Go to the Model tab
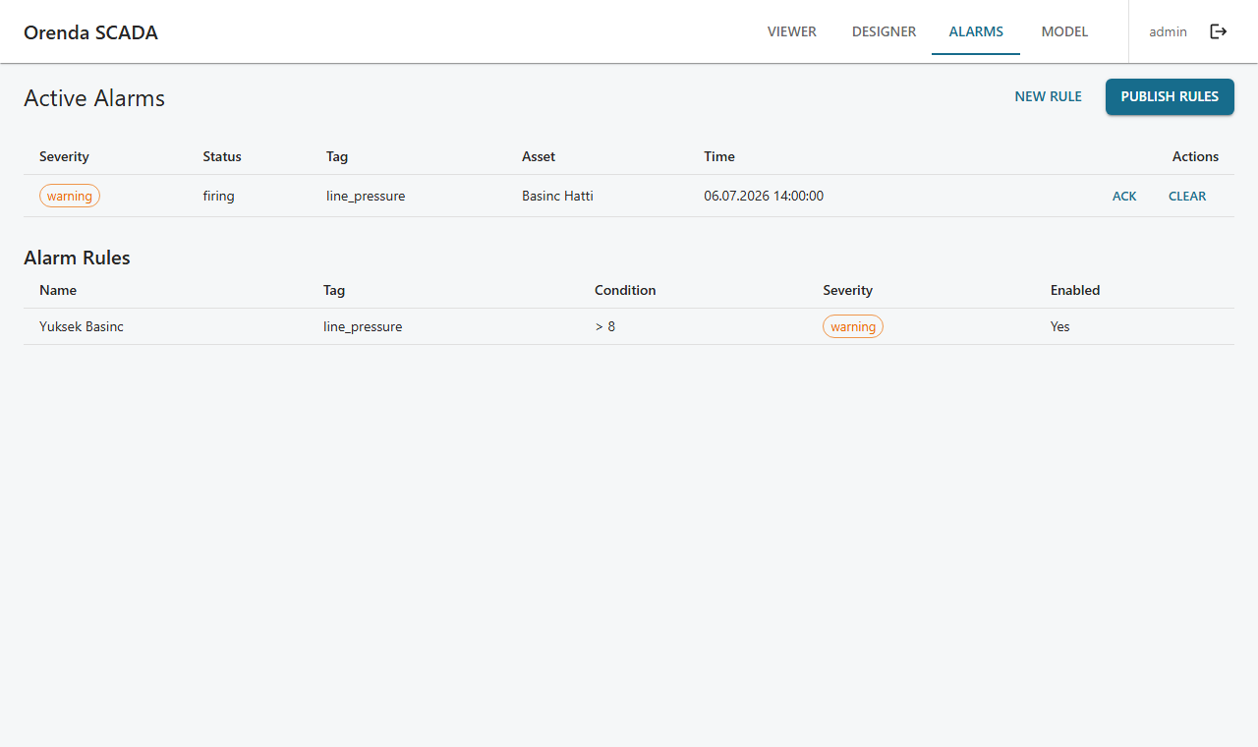The image size is (1258, 747). pyautogui.click(x=1064, y=31)
